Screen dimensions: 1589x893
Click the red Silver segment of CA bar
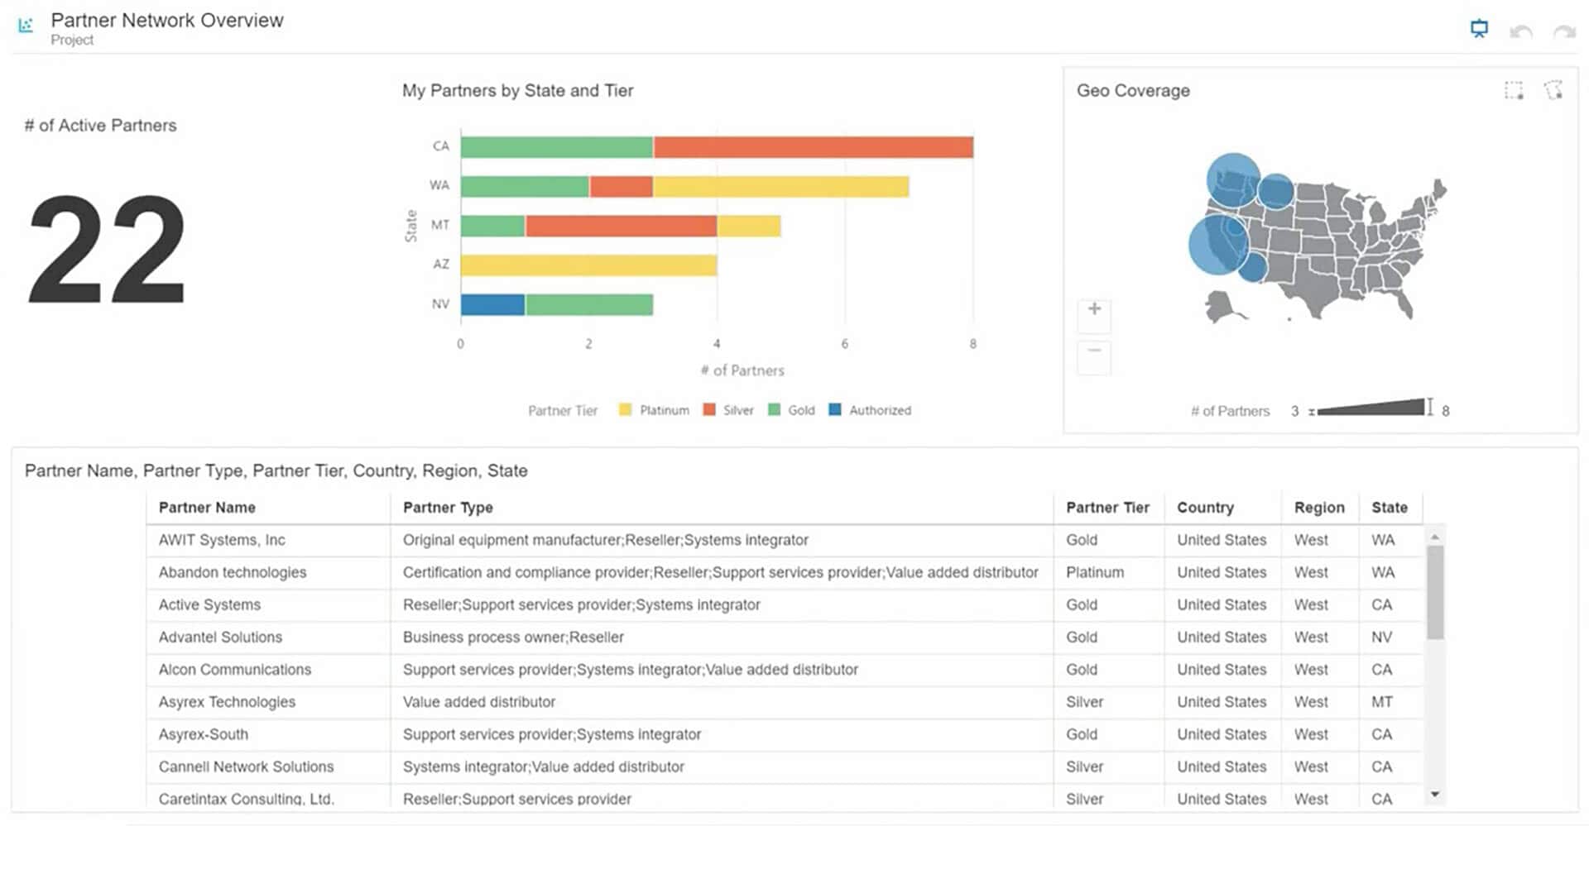click(813, 147)
